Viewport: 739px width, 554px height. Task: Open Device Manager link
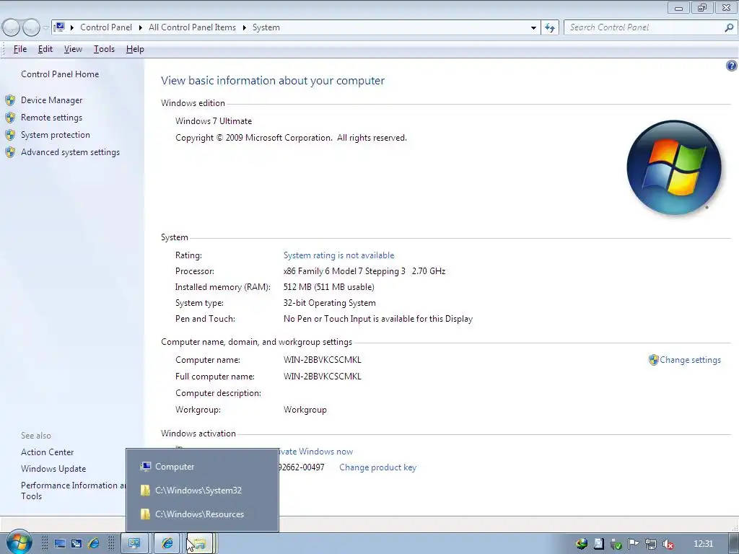click(52, 100)
